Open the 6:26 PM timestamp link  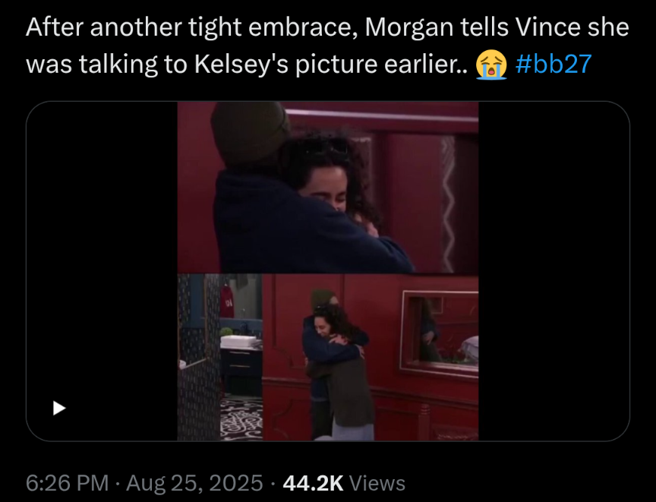tap(67, 483)
